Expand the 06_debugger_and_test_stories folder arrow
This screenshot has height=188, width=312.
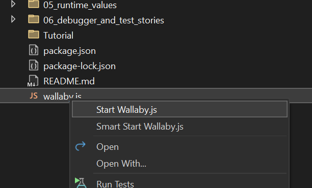(x=13, y=19)
